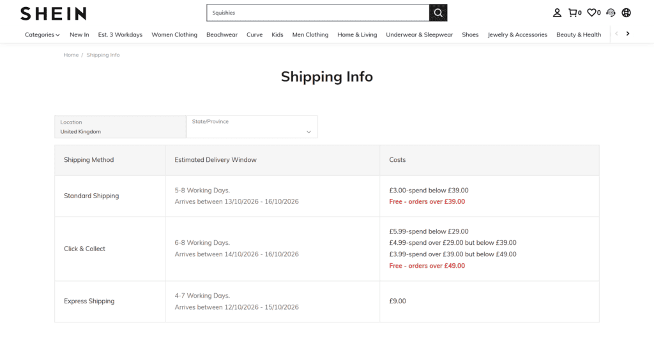Click the Shipping Method column header
Screen dimensions: 654x341
pyautogui.click(x=89, y=160)
